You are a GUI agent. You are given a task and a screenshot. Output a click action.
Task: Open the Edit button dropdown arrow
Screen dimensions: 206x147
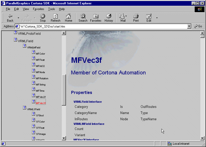click(x=157, y=18)
